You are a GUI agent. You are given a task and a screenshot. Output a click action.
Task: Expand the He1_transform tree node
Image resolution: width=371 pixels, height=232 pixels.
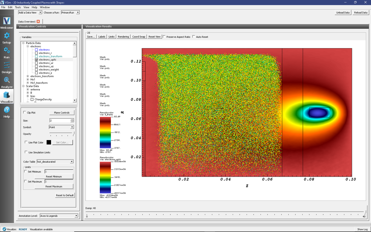point(28,83)
